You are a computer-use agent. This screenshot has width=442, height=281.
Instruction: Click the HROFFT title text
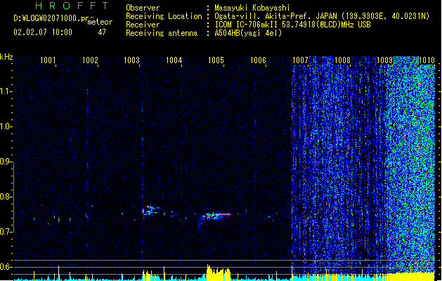point(72,6)
